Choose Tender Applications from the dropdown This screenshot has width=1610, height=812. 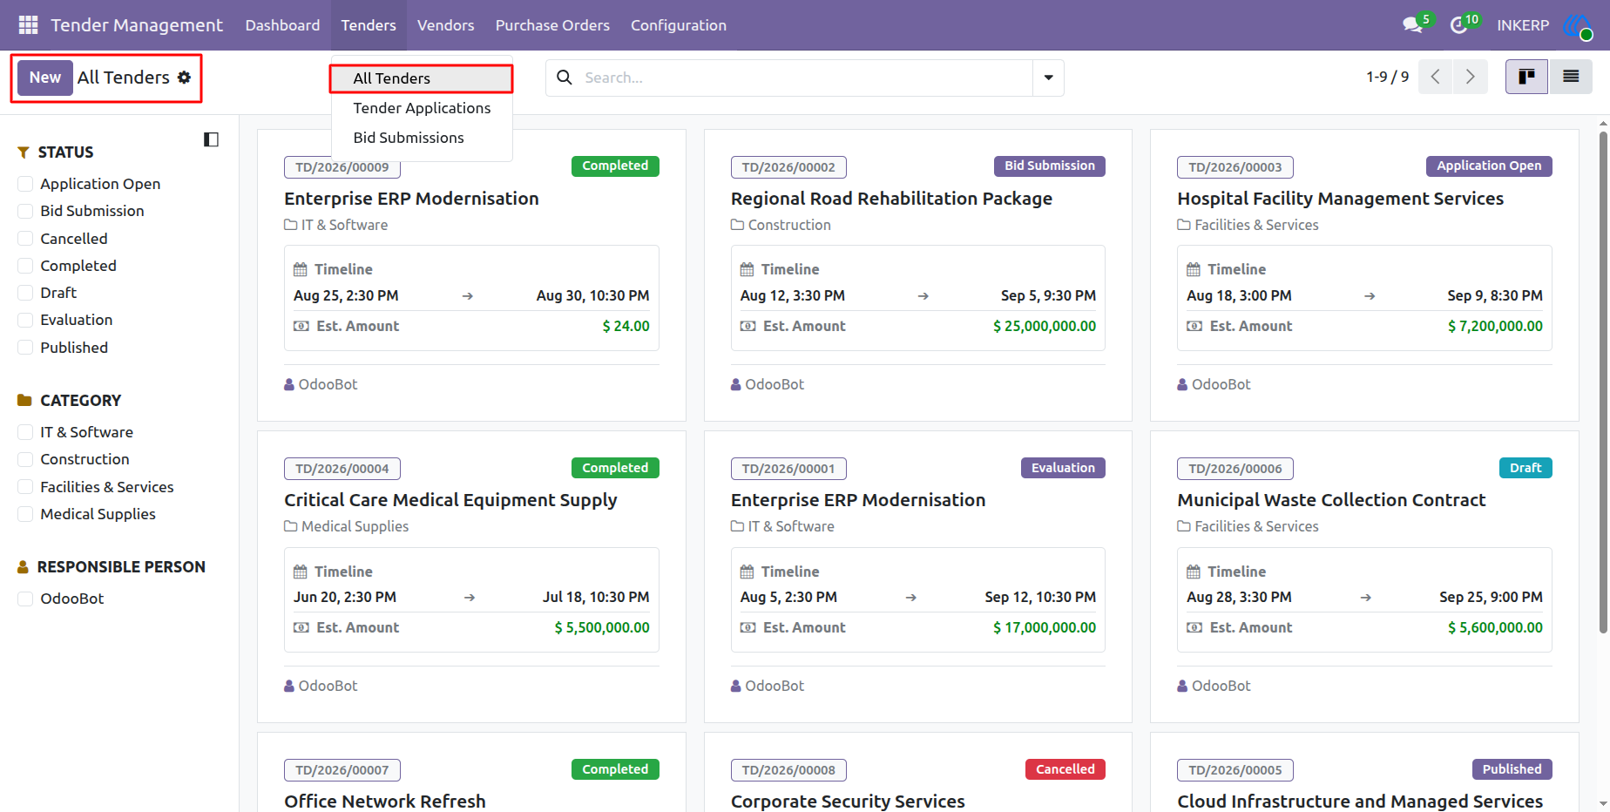coord(422,108)
